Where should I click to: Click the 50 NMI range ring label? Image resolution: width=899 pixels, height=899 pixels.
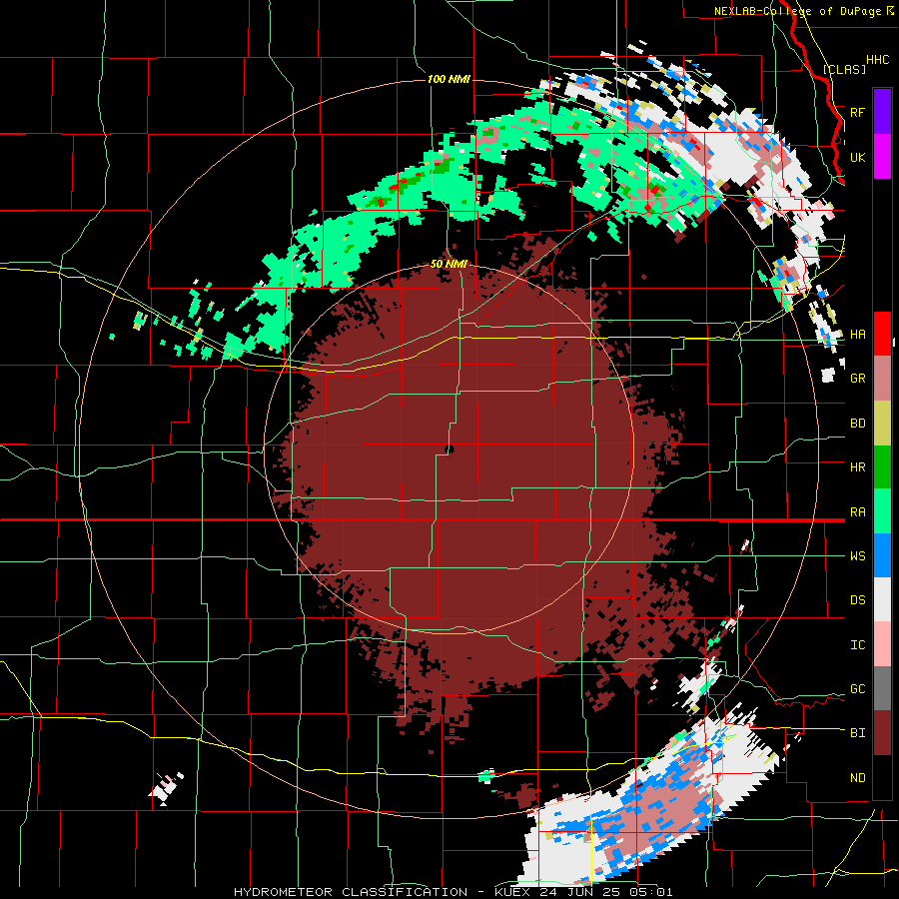point(449,264)
